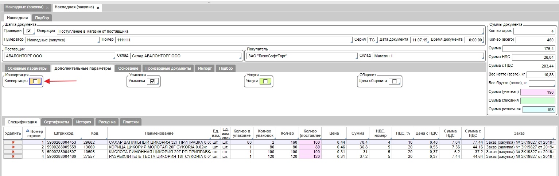Sort by the Номер строки column
Image resolution: width=559 pixels, height=176 pixels.
click(34, 133)
